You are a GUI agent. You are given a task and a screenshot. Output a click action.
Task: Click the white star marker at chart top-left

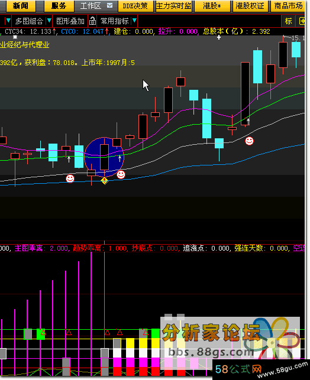coord(15,37)
